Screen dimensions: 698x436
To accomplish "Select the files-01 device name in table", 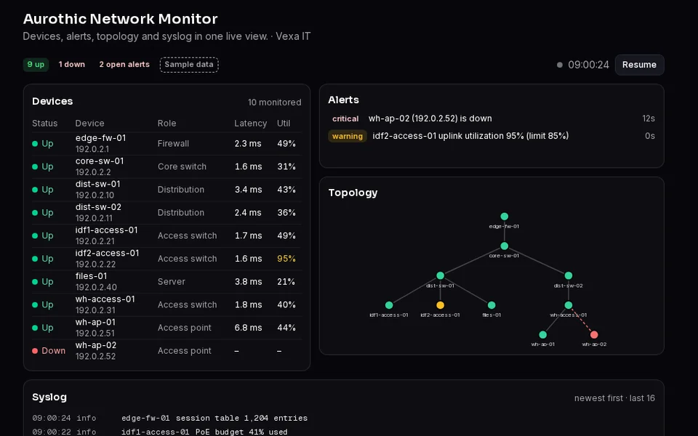I will 92,276.
